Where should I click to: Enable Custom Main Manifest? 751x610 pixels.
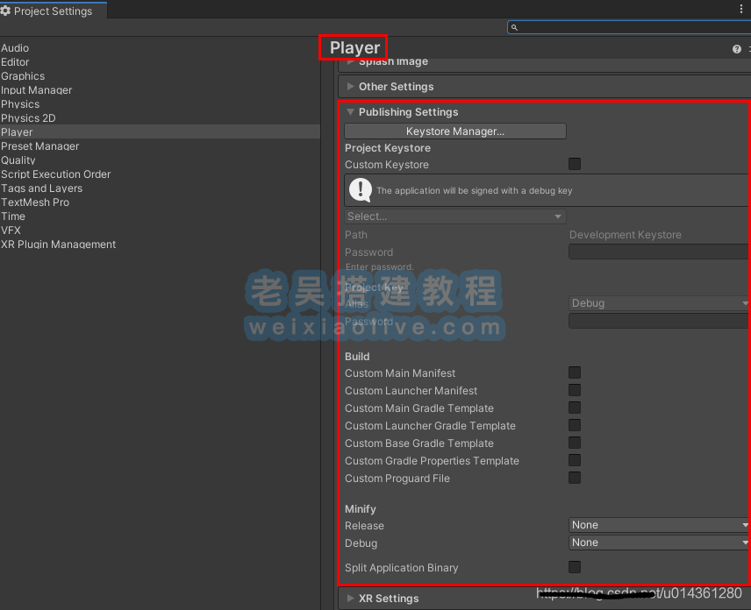(x=574, y=372)
